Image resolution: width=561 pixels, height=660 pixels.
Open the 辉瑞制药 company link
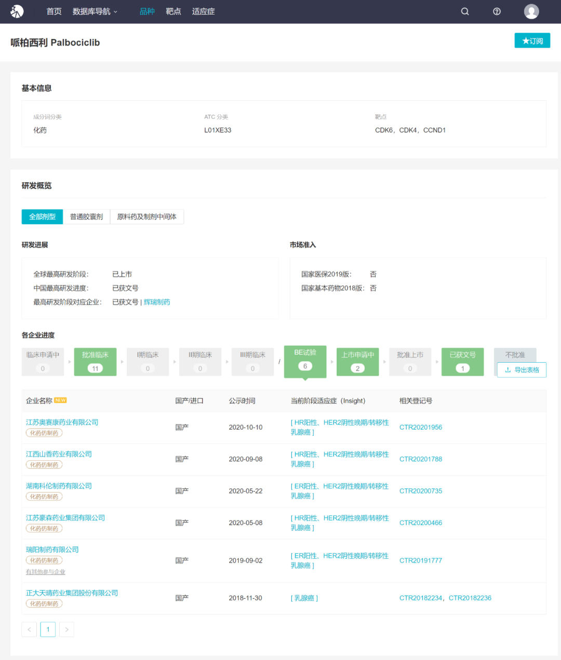157,302
